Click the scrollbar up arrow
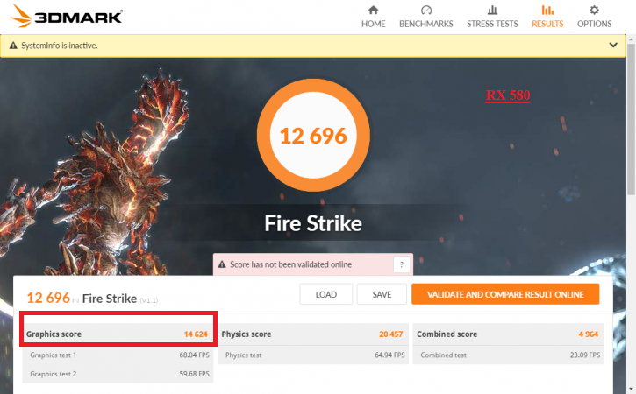This screenshot has width=636, height=394. [x=631, y=39]
